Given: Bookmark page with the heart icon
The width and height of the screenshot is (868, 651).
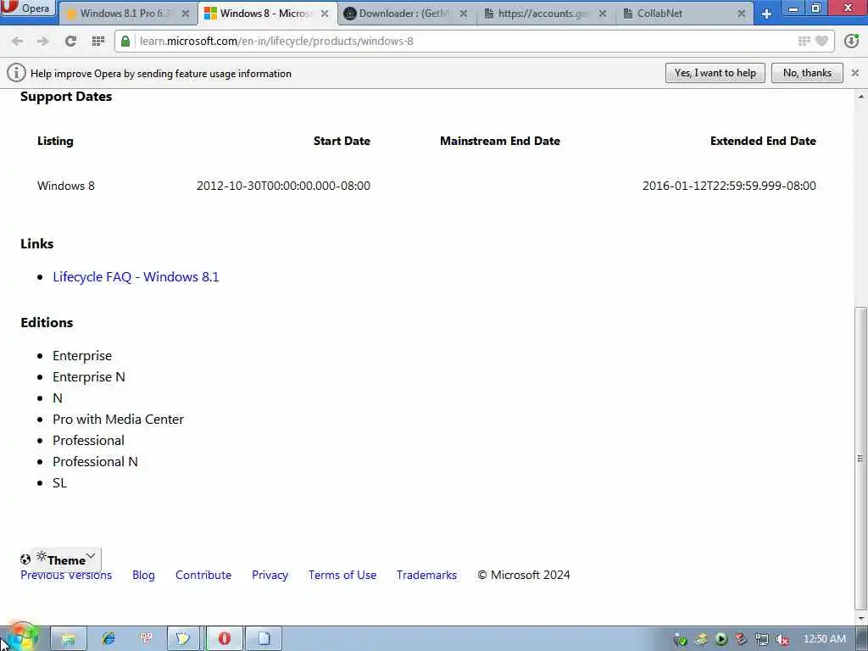Looking at the screenshot, I should pos(822,41).
